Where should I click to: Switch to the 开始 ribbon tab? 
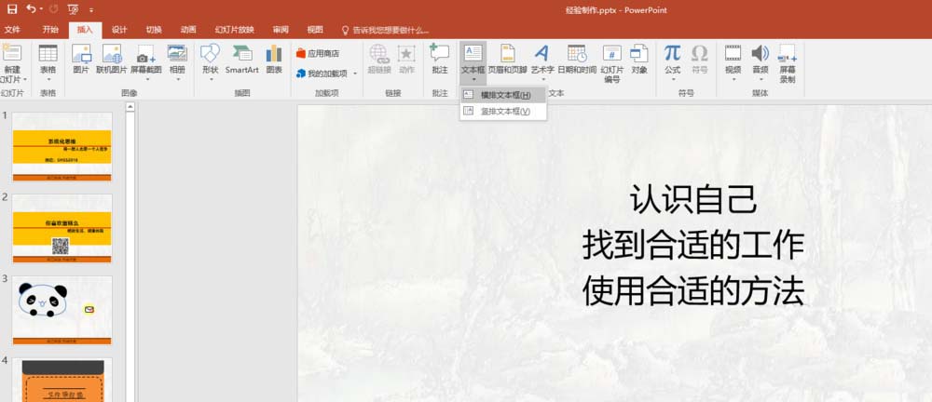[x=50, y=30]
